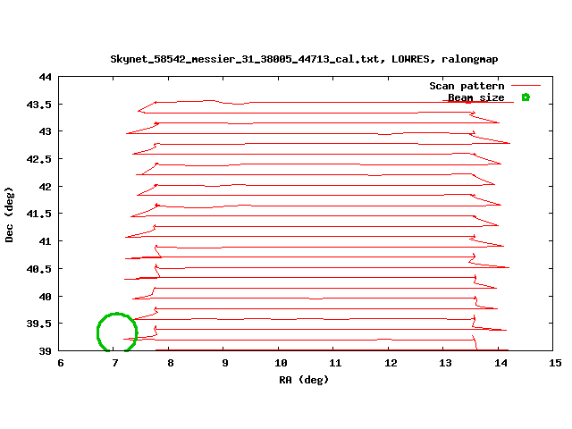
Task: Click the 'Scan pattern' legend label
Action: coord(467,86)
